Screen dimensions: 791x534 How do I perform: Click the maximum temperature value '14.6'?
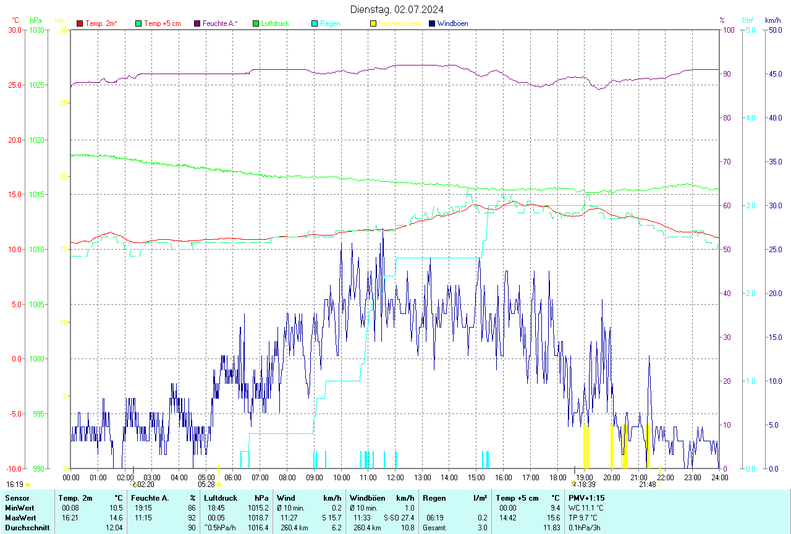click(x=116, y=517)
